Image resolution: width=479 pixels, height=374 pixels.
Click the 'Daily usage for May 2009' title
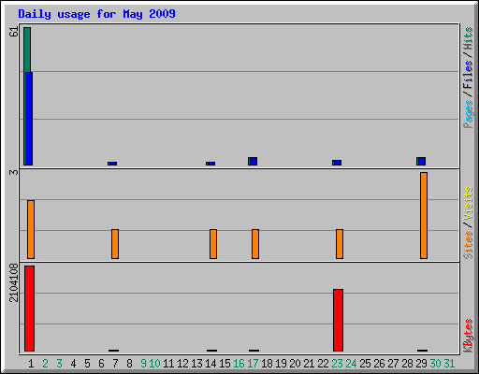pyautogui.click(x=96, y=14)
